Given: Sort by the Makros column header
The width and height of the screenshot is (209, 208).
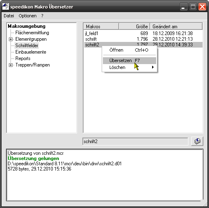Looking at the screenshot, I should point(101,27).
